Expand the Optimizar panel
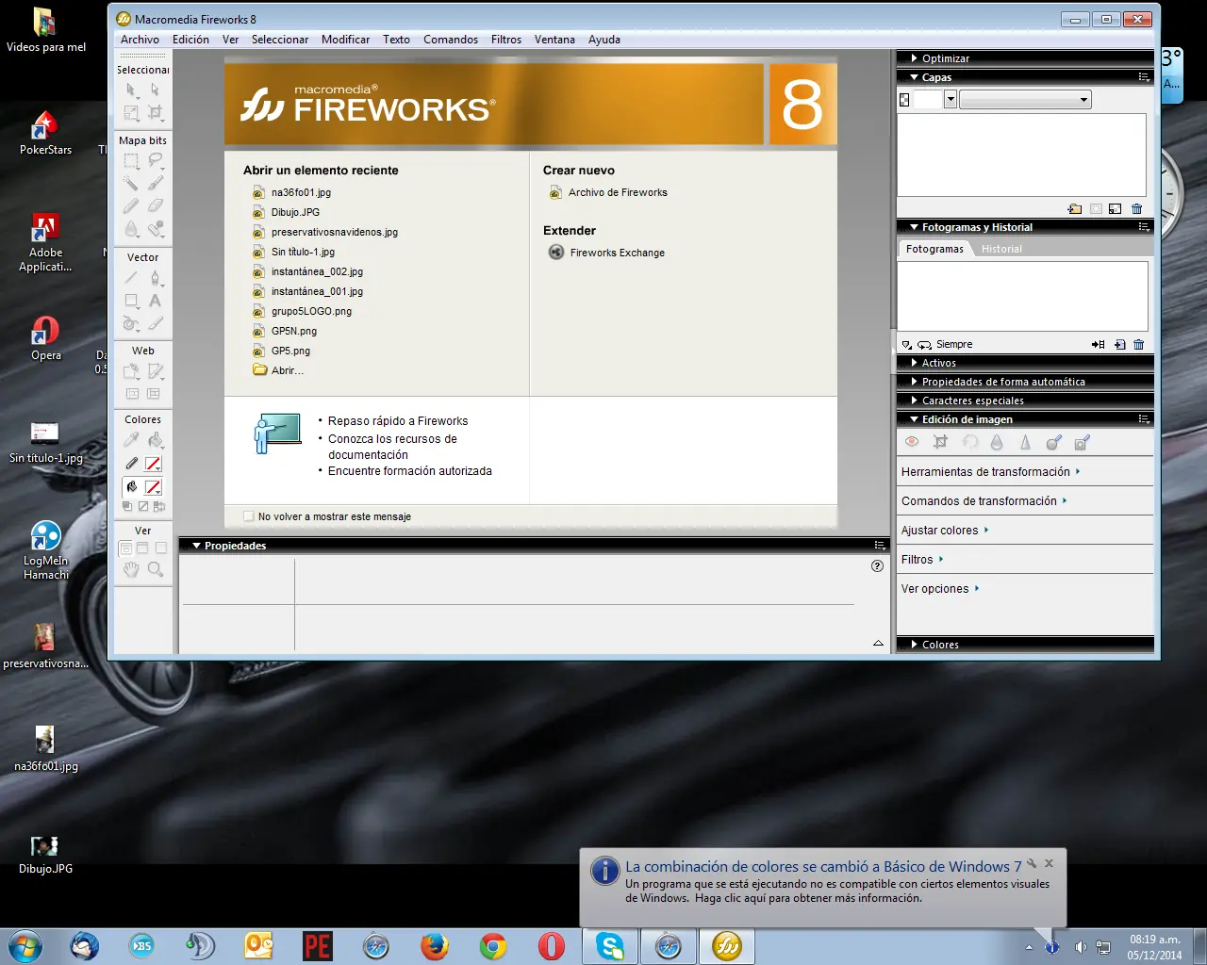Viewport: 1207px width, 965px height. (x=914, y=58)
